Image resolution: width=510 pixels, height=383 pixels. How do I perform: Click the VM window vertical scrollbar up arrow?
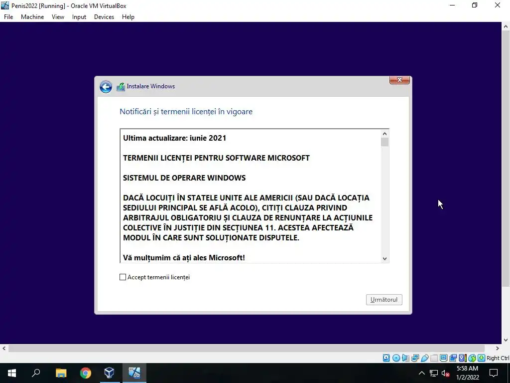506,26
